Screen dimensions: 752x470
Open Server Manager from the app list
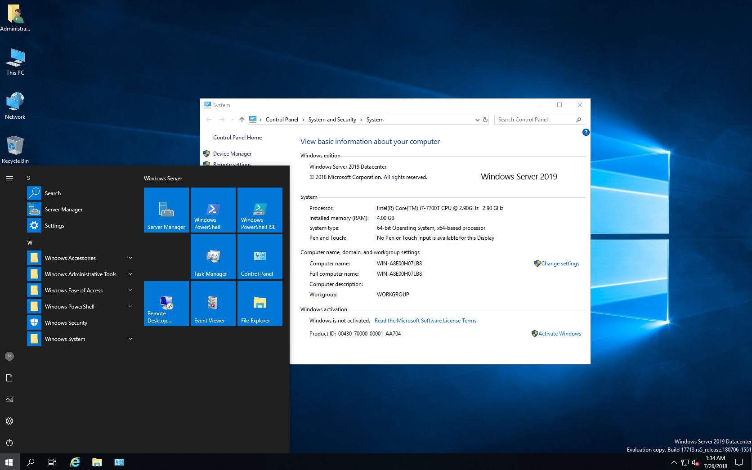(81, 210)
